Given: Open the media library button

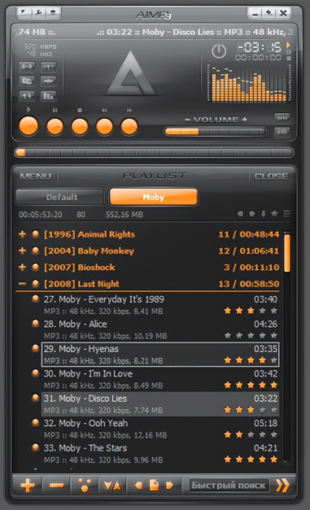Looking at the screenshot, I should 27,81.
